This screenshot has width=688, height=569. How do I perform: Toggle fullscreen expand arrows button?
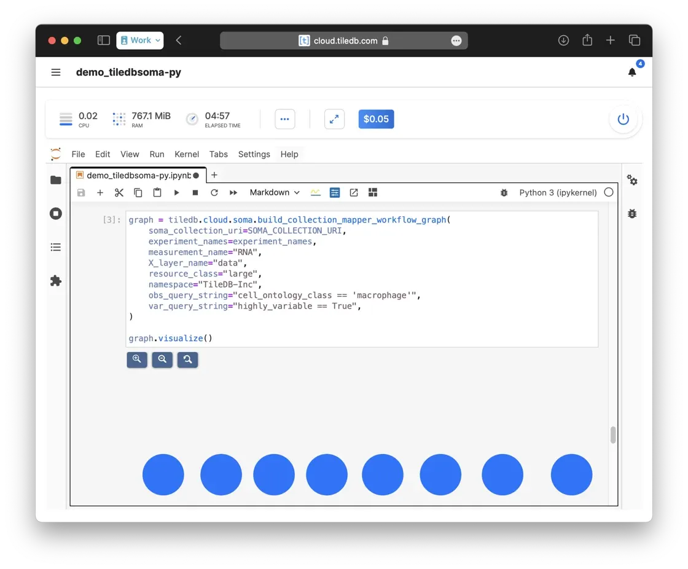tap(334, 119)
